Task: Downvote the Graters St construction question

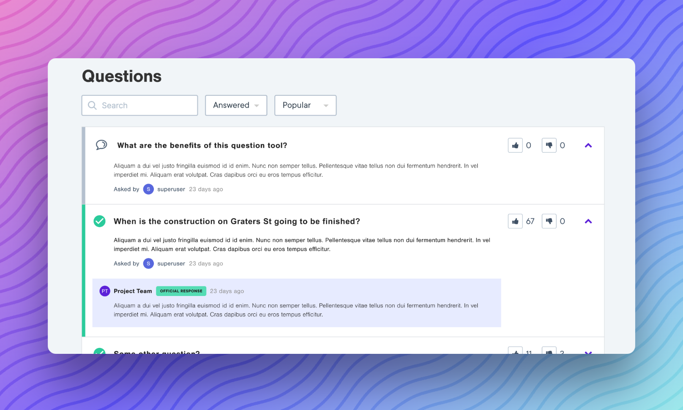Action: coord(549,221)
